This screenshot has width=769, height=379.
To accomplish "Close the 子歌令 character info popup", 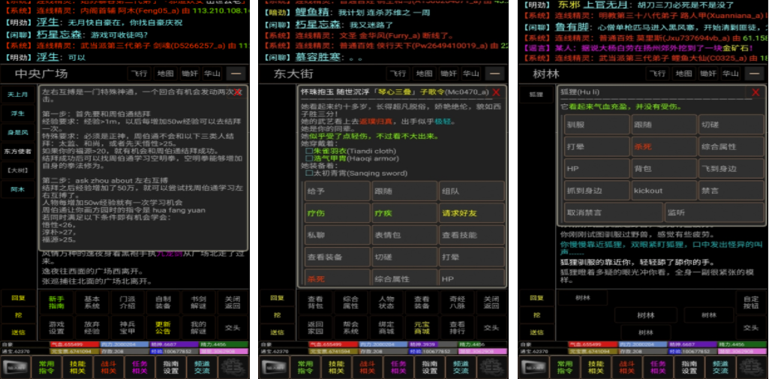I will tap(496, 92).
